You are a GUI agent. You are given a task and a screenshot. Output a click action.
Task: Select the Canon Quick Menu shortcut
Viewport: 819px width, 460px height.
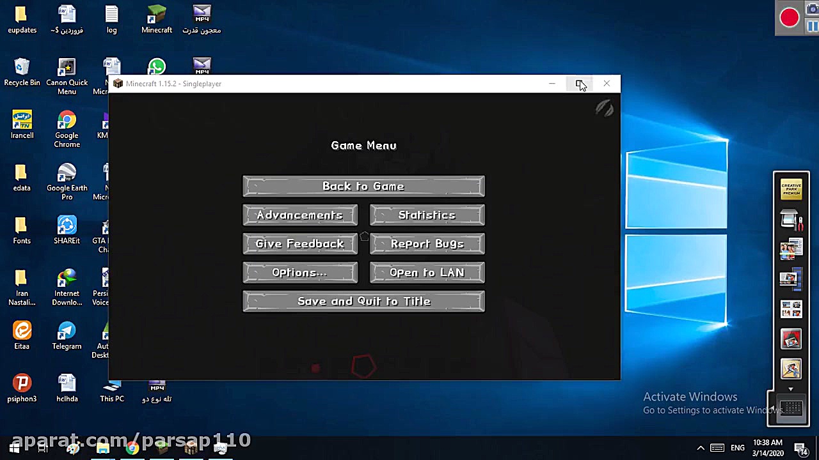click(67, 77)
